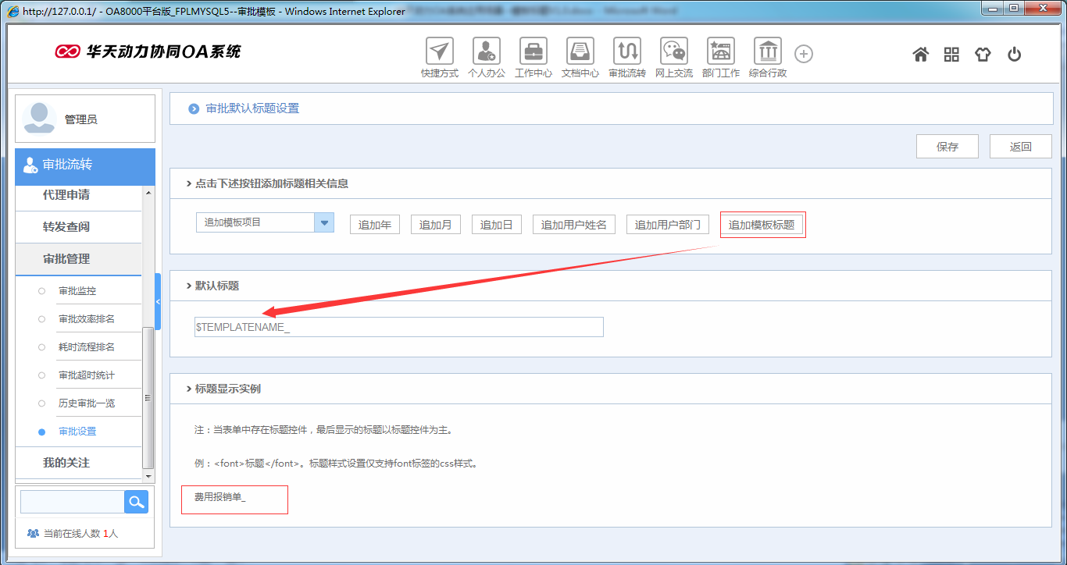Select the 历史审批一览 radio option
This screenshot has width=1067, height=565.
click(x=41, y=403)
